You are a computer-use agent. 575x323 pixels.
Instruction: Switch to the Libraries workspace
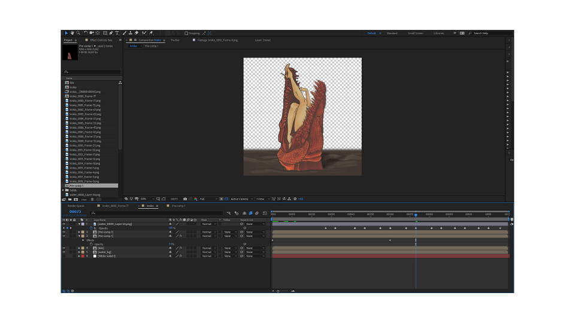point(438,33)
